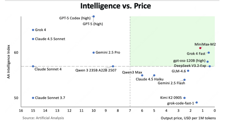This screenshot has width=226, height=128.
Task: Click the Claude Sonnet 4 data point
Action: pos(33,66)
